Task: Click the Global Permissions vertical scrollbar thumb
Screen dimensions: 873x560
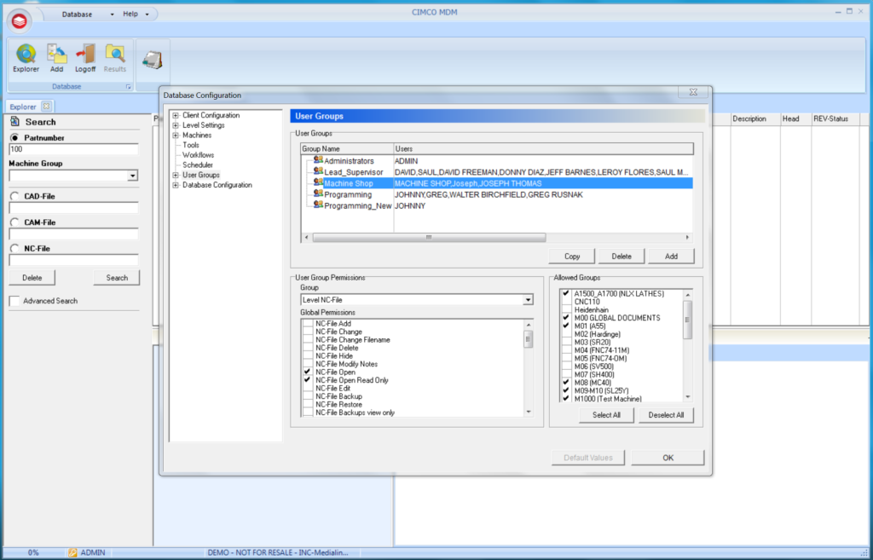Action: tap(529, 338)
